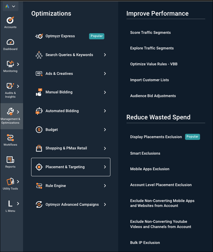Click the Automated Bidding robot icon
Image resolution: width=213 pixels, height=252 pixels.
point(39,111)
